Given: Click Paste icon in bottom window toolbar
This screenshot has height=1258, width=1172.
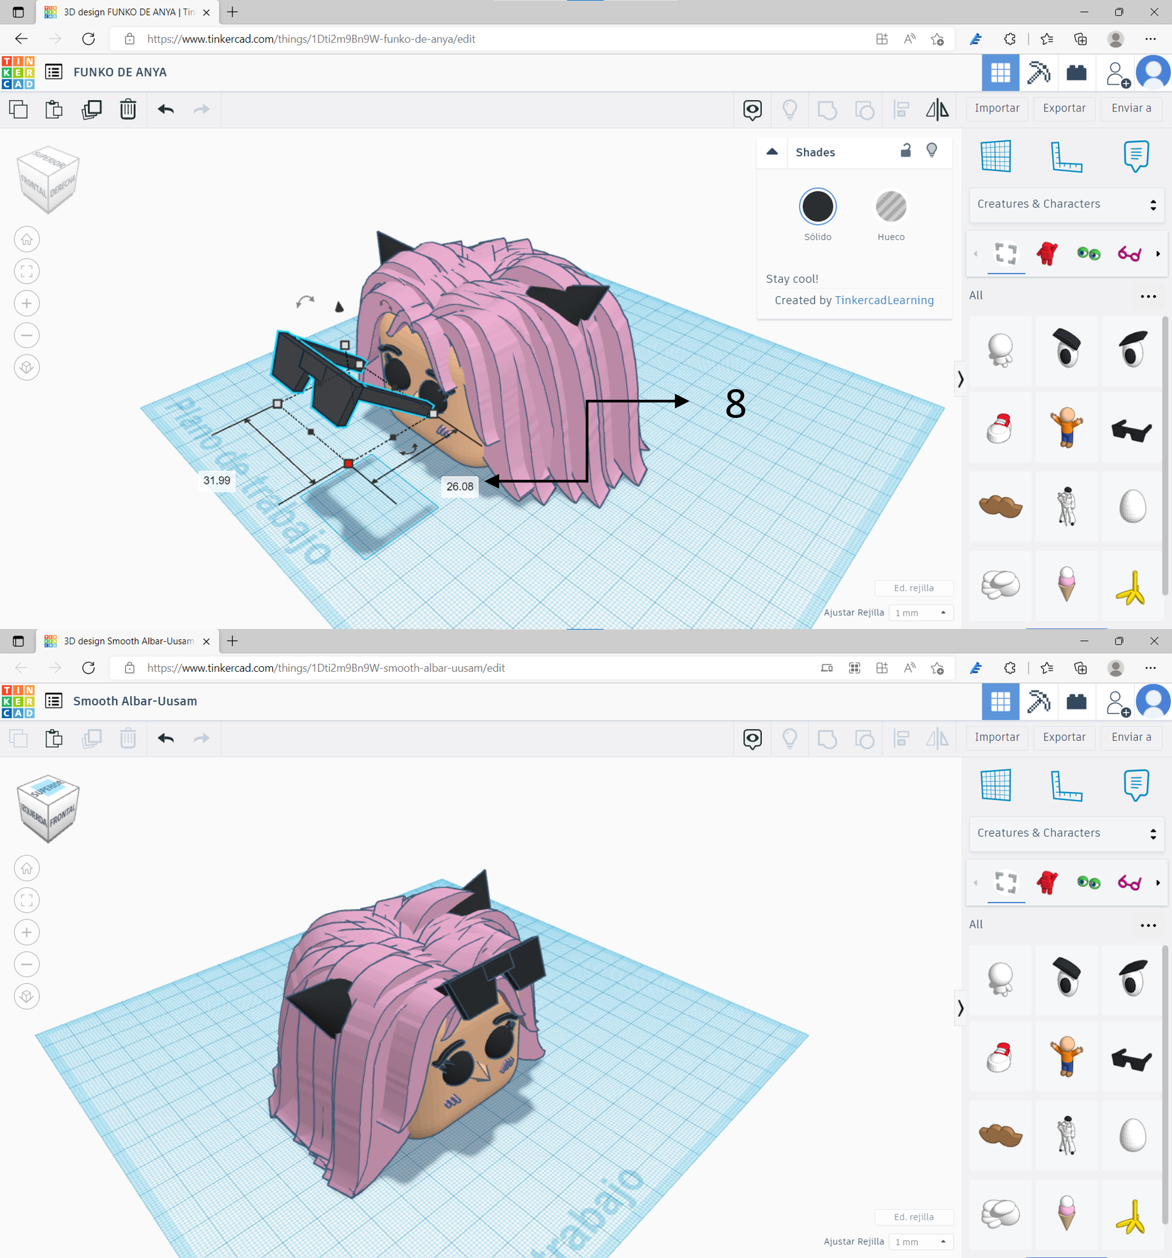Looking at the screenshot, I should click(x=54, y=738).
